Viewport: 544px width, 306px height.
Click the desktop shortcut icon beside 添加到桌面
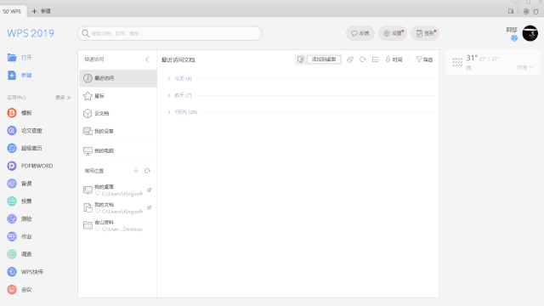(301, 59)
